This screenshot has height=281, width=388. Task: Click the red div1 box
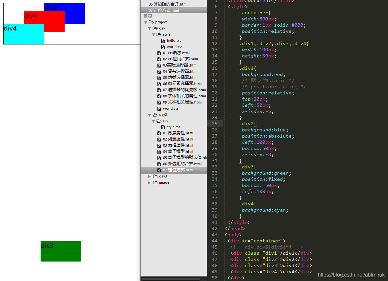coord(44,21)
